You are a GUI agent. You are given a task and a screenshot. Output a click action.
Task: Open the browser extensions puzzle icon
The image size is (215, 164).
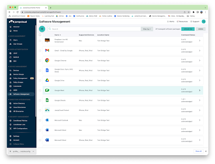pos(194,12)
